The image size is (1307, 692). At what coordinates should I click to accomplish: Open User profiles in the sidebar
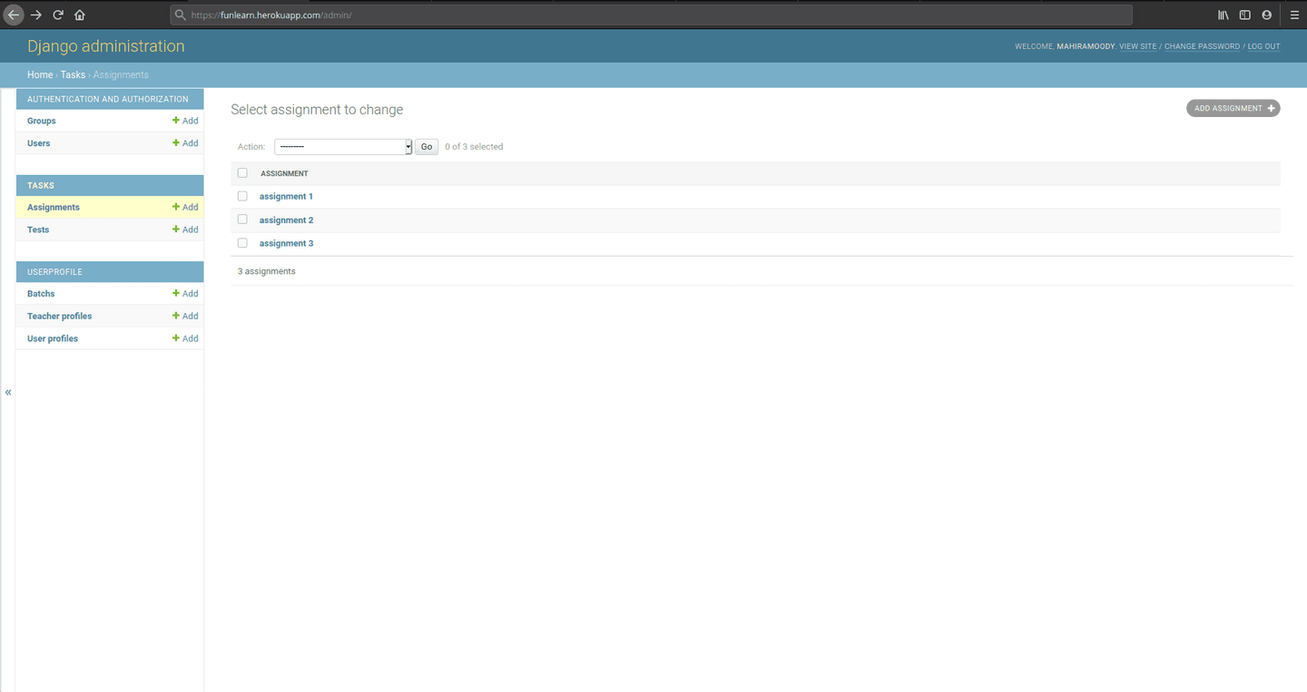(x=53, y=338)
